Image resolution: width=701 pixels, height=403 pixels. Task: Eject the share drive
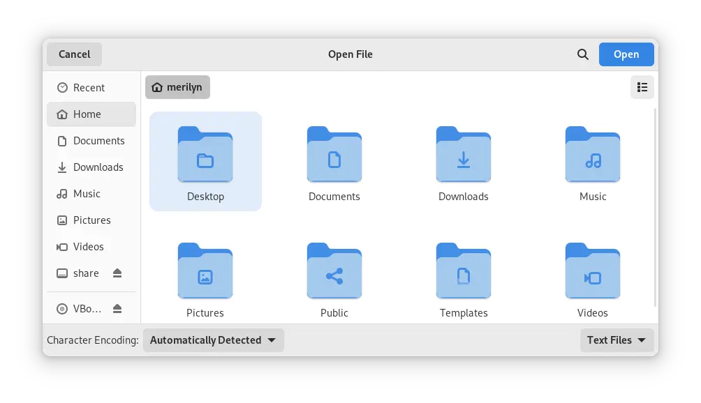pos(117,273)
